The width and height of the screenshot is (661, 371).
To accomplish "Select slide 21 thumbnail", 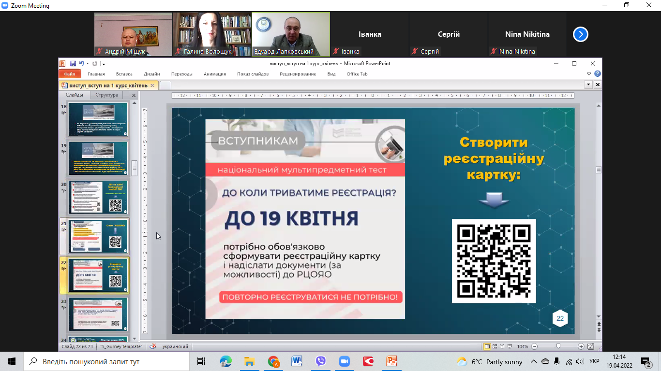I will click(x=98, y=237).
